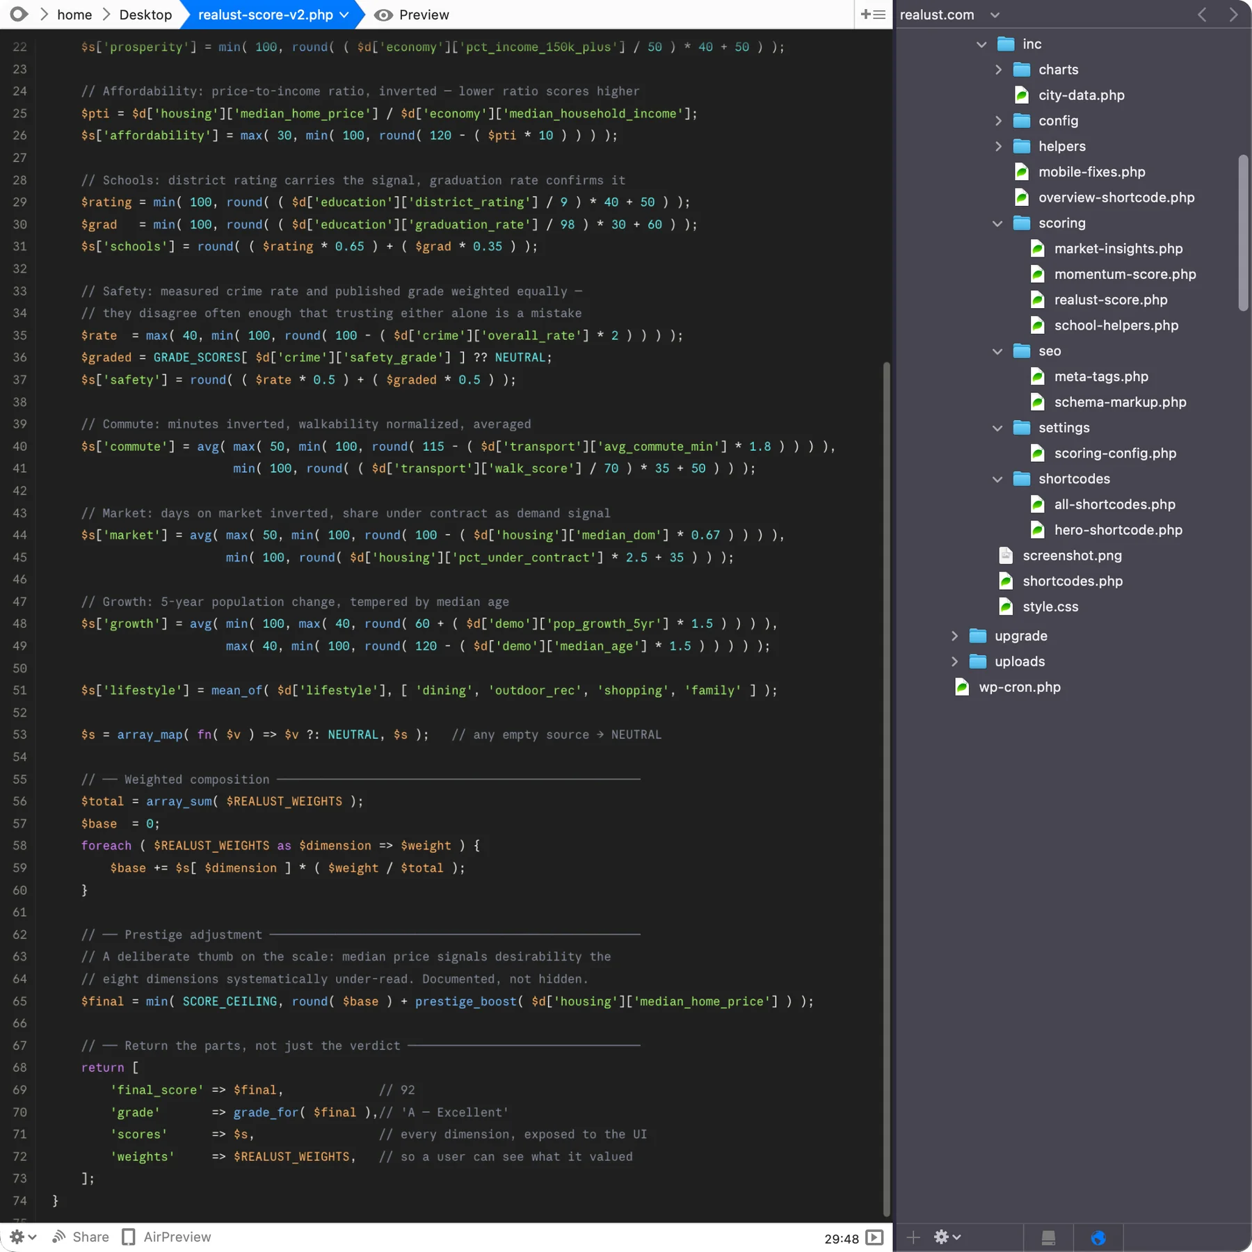Click the editor vertical scrollbar

pos(886,789)
